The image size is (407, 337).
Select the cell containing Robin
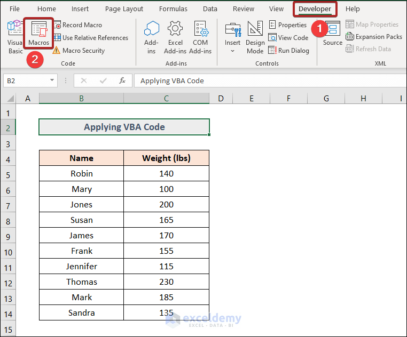tap(82, 173)
